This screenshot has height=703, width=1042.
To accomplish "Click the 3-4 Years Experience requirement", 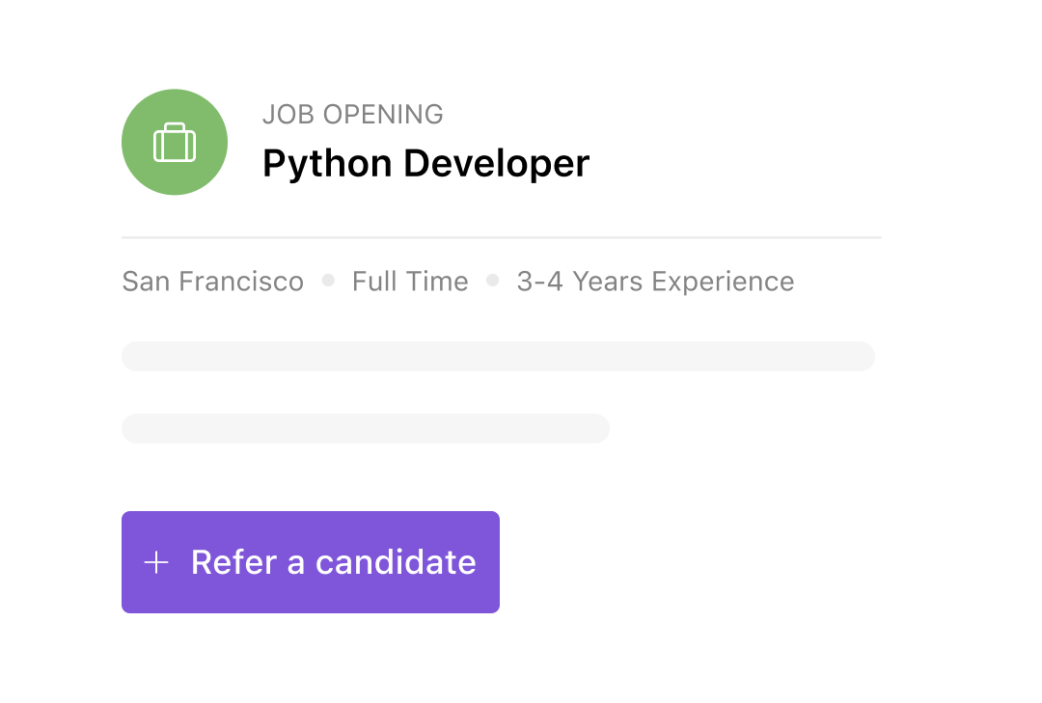I will pyautogui.click(x=655, y=281).
